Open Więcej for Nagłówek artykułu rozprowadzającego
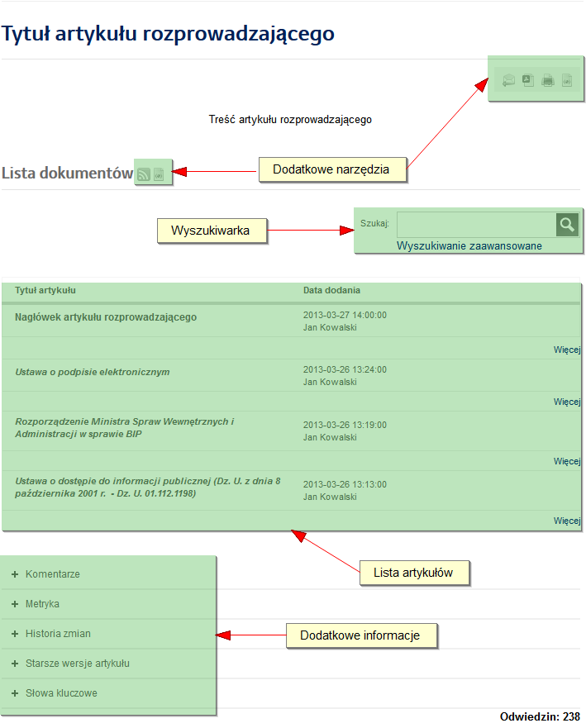This screenshot has height=728, width=586. (x=567, y=350)
